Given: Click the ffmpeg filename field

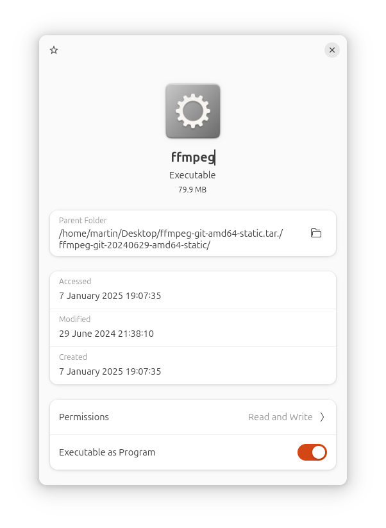Looking at the screenshot, I should pyautogui.click(x=193, y=157).
